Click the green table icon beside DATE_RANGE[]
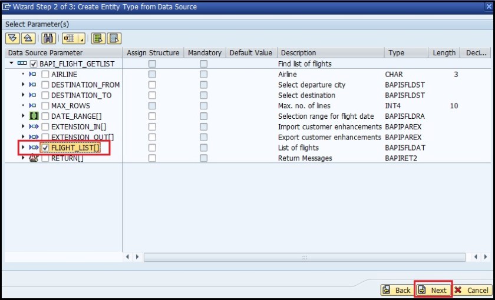This screenshot has height=300, width=495. 34,116
